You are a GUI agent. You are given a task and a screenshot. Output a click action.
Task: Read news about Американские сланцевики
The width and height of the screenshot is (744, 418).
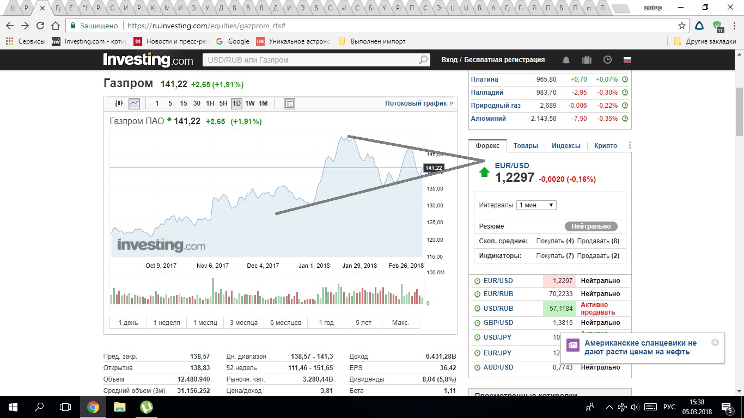click(x=641, y=347)
